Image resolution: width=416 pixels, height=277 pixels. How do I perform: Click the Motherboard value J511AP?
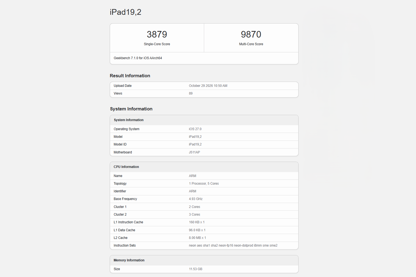coord(194,152)
